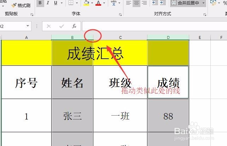
Task: Select column B header
Action: (x=72, y=37)
